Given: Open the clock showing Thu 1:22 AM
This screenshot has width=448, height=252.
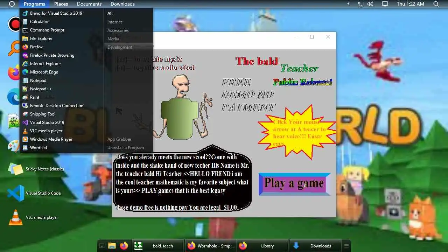Looking at the screenshot, I should [x=410, y=4].
